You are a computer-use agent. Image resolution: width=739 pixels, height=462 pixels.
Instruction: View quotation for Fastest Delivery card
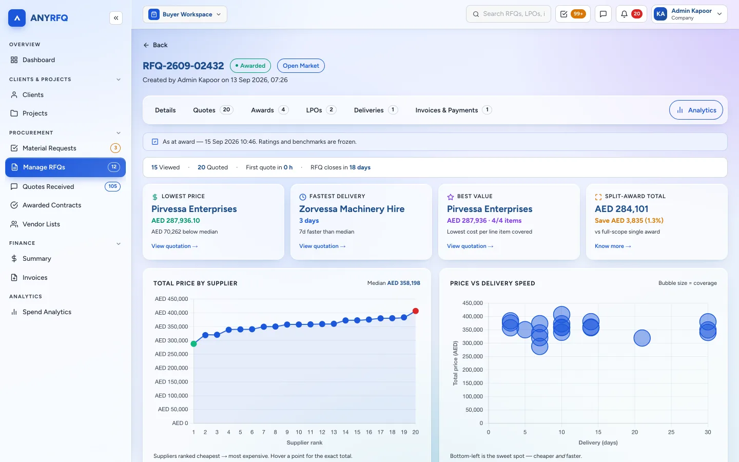click(x=322, y=246)
